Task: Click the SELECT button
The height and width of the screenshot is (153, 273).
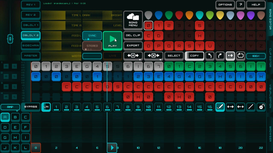Action: point(174,56)
